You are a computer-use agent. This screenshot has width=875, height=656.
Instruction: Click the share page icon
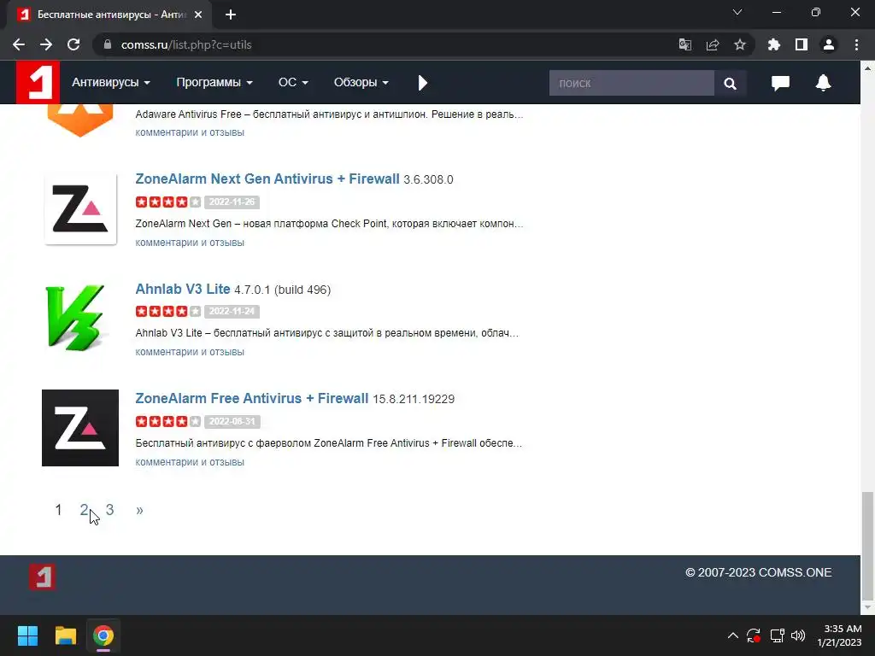point(713,44)
